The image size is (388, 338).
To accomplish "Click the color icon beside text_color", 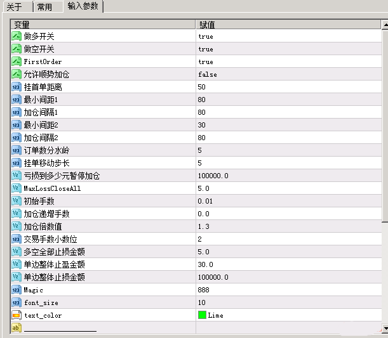I will [x=17, y=315].
